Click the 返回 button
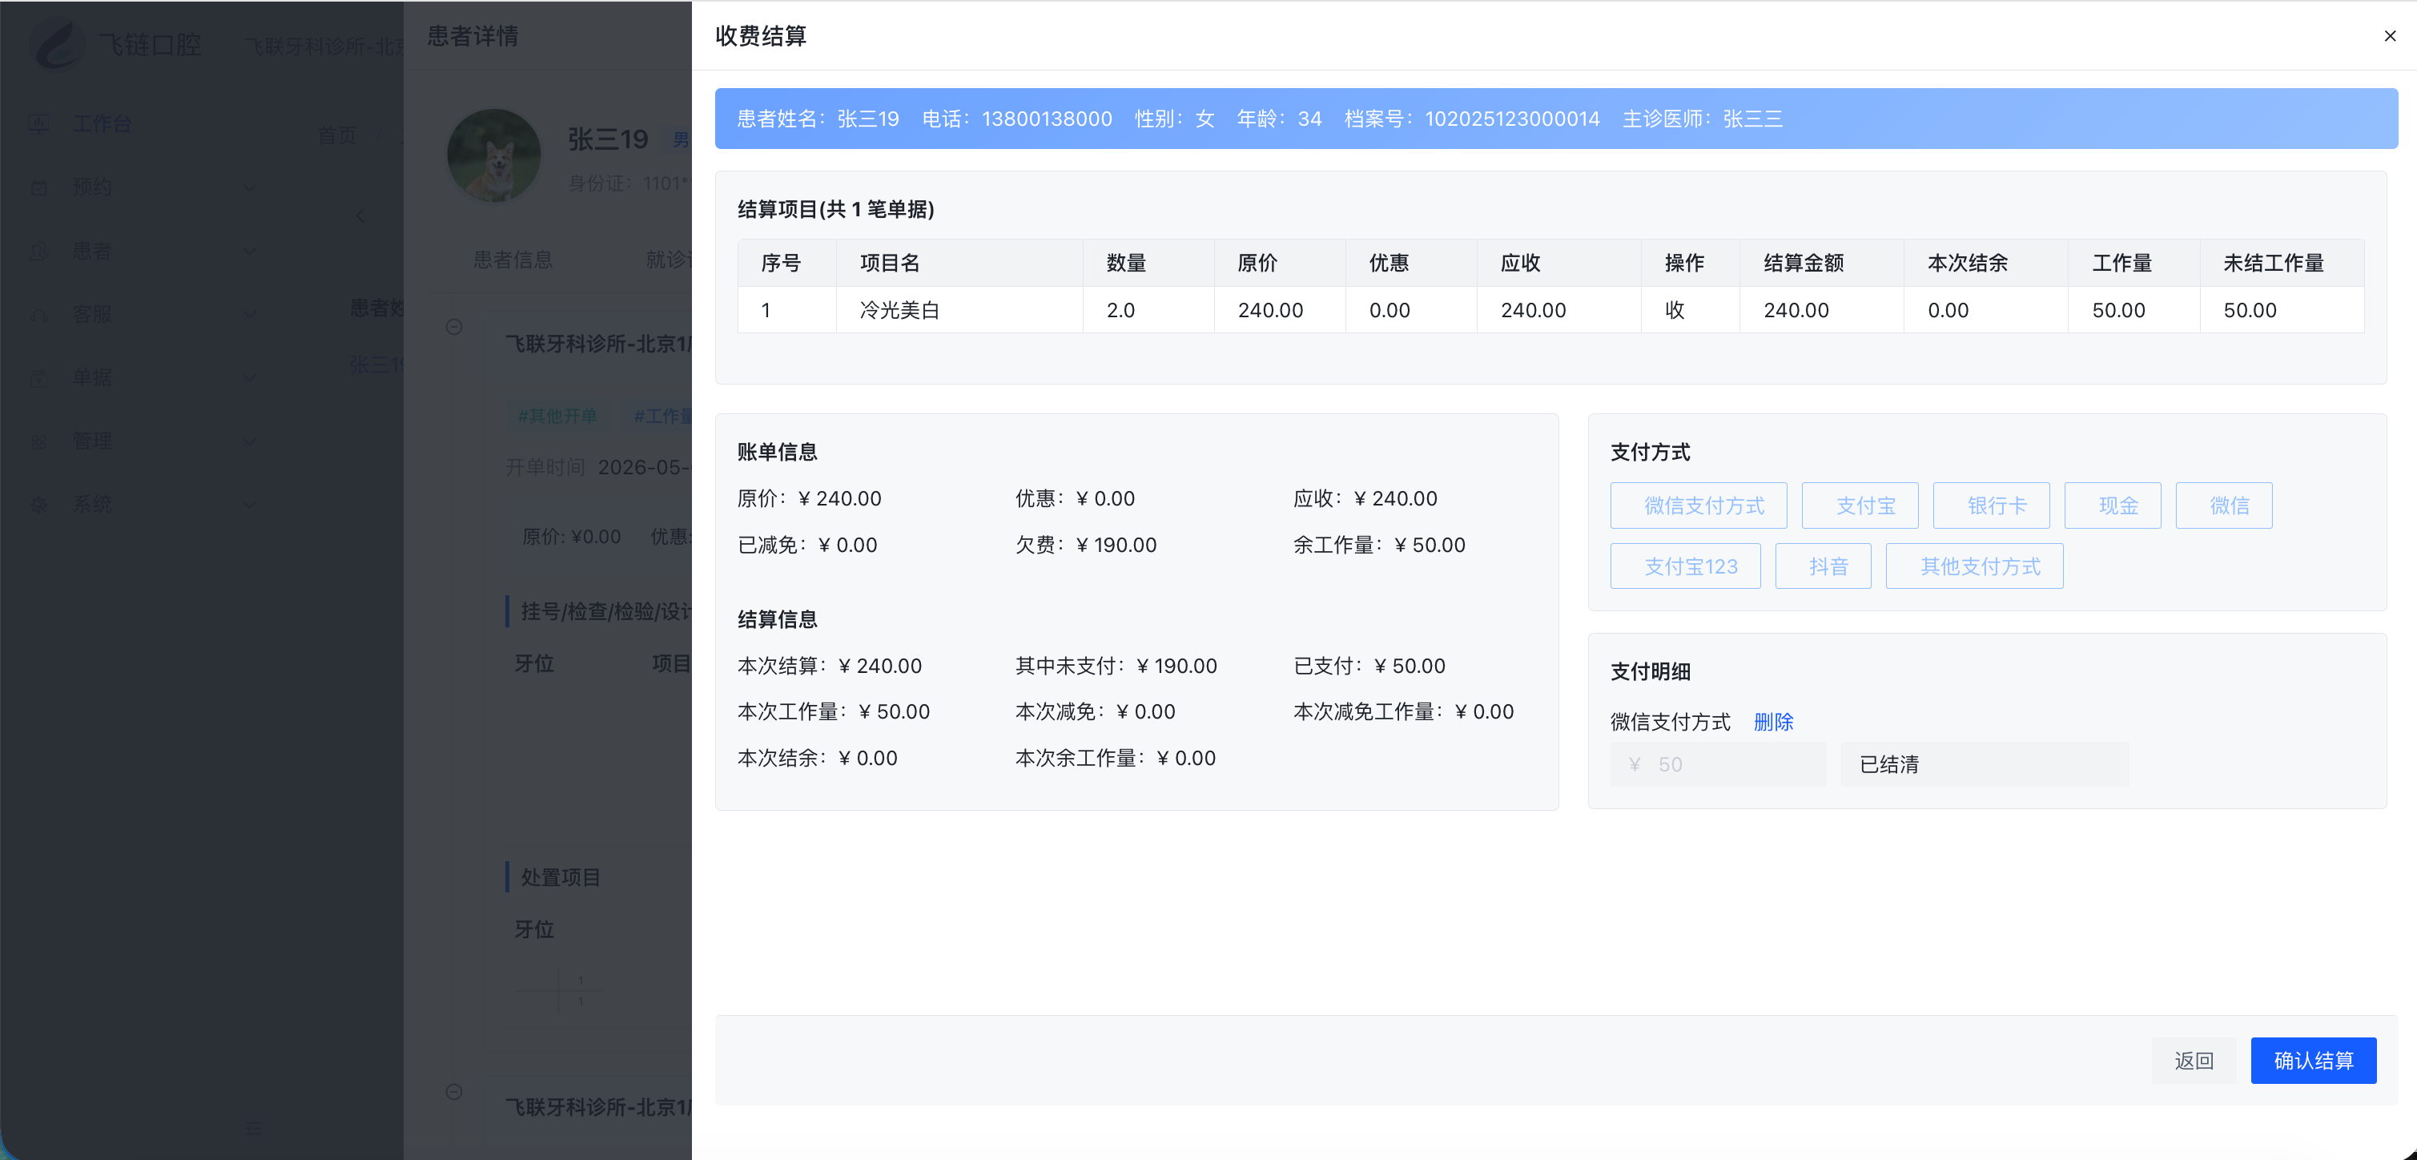Viewport: 2417px width, 1160px height. (x=2194, y=1061)
